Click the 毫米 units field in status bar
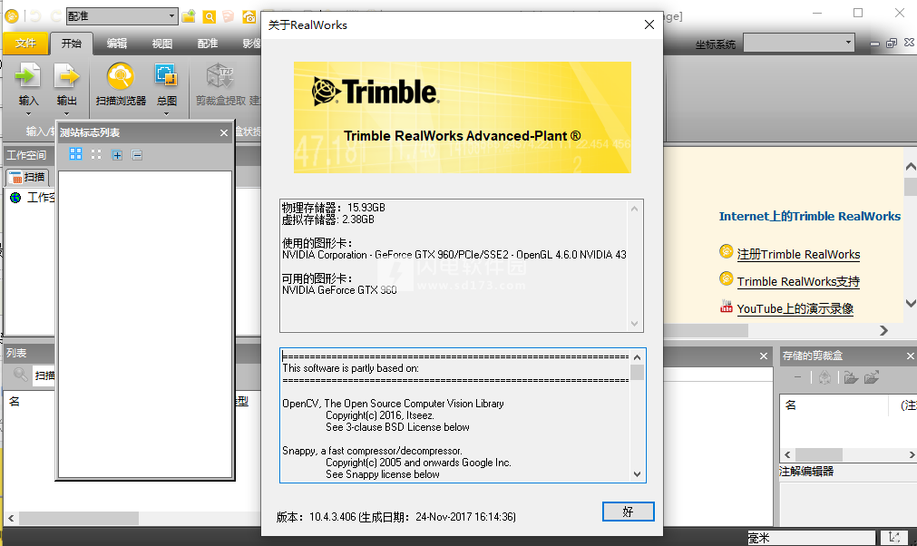Image resolution: width=917 pixels, height=546 pixels. 811,537
